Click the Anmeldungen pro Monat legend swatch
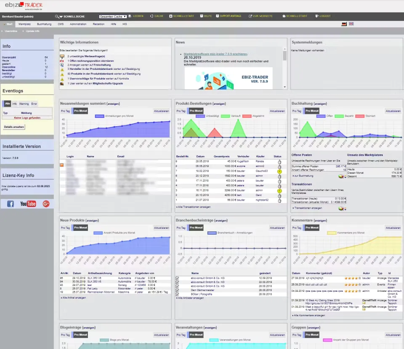Image resolution: width=404 pixels, height=349 pixels. click(99, 116)
